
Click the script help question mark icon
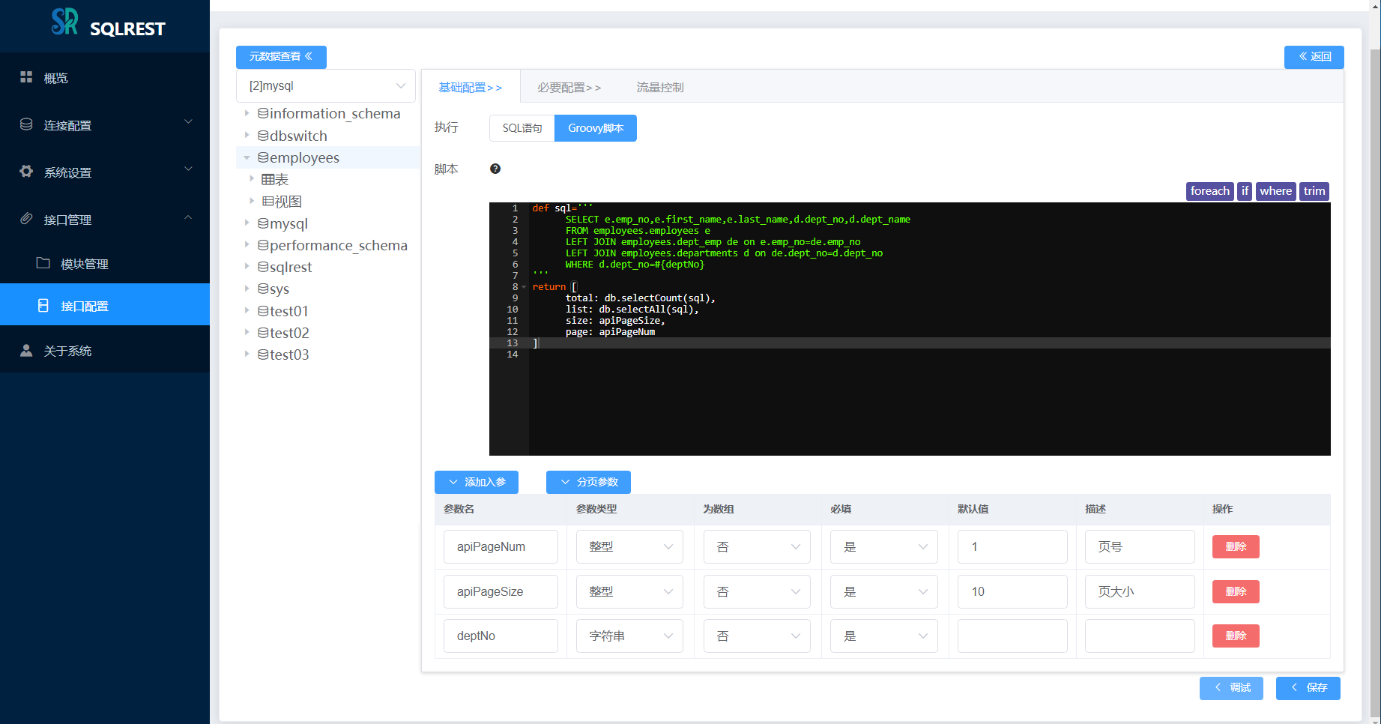coord(495,169)
